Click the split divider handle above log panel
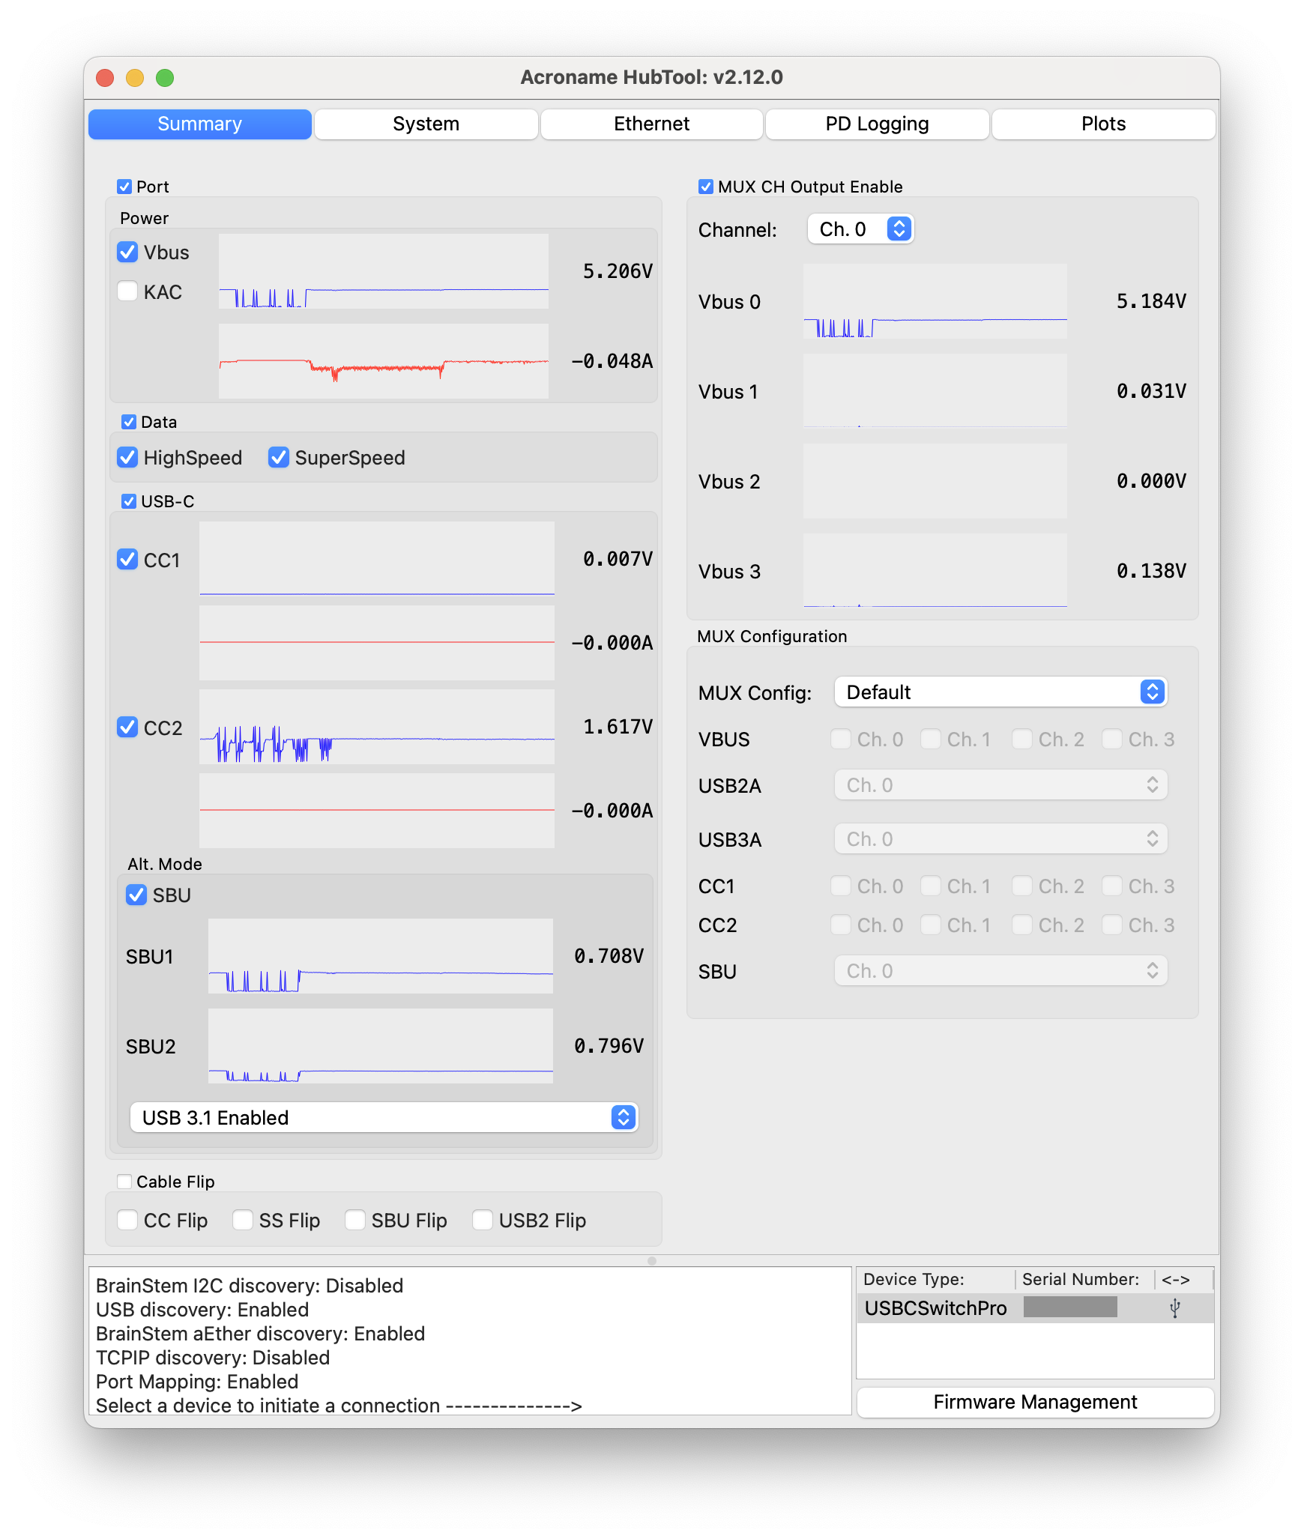Screen dimensions: 1304x1539 651,1261
